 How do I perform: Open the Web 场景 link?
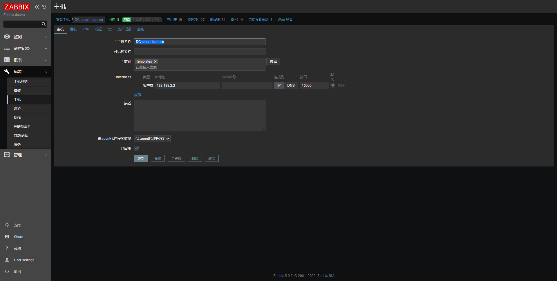[x=285, y=20]
